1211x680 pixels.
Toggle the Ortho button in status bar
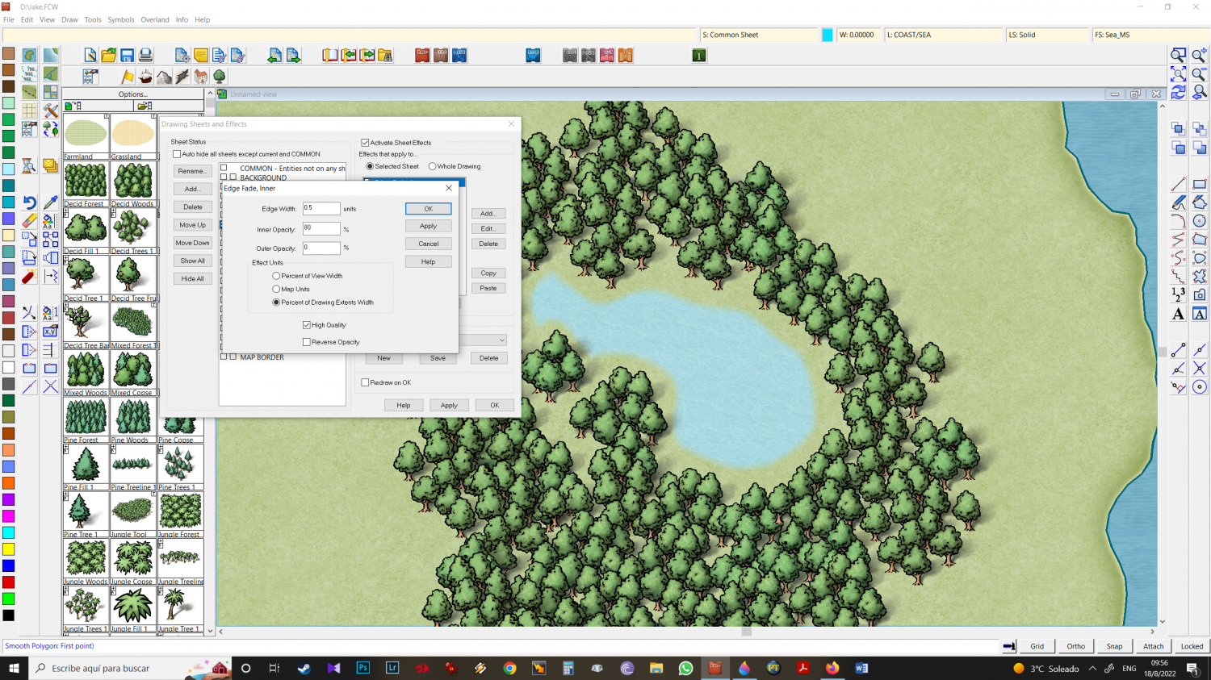click(1076, 646)
